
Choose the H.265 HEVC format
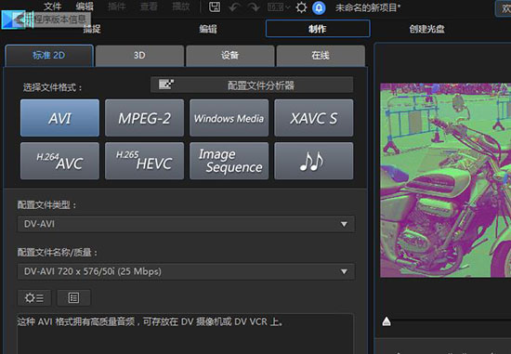144,161
